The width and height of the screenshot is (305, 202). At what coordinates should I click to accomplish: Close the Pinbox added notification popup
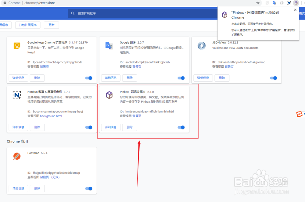tap(295, 9)
